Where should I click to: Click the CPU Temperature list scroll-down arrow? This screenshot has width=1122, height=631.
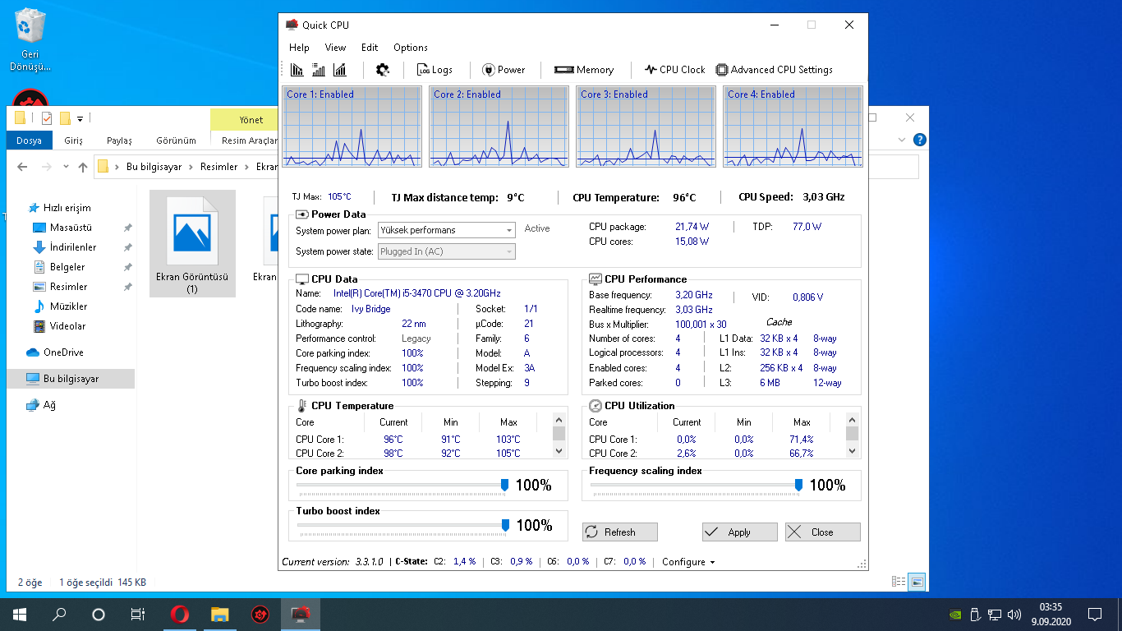pos(559,450)
